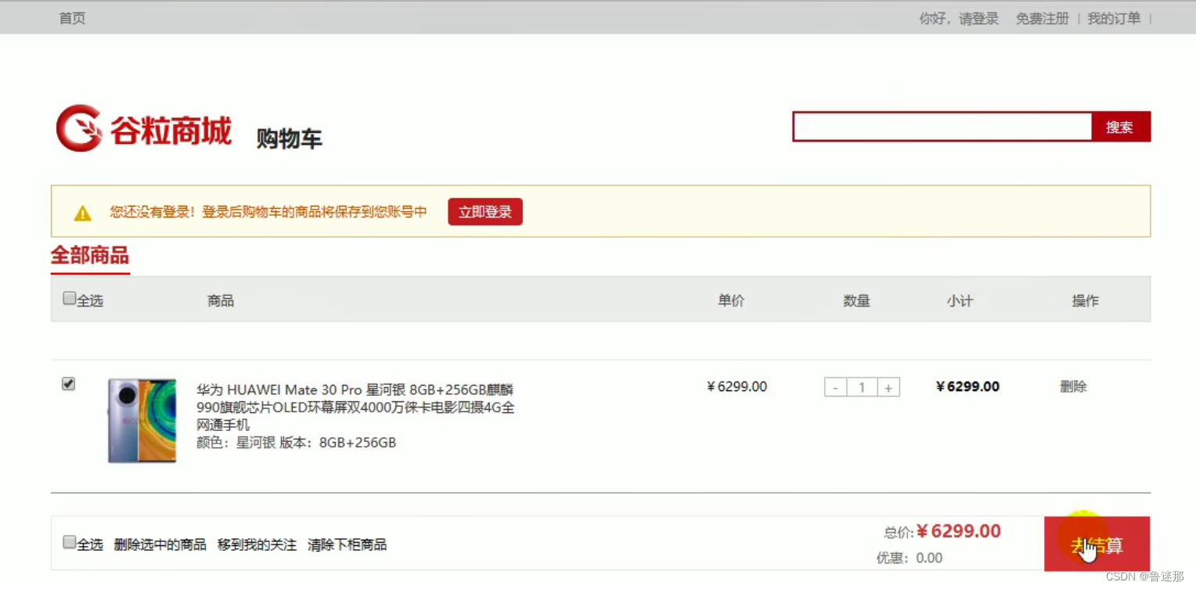Uncheck the Huawei Mate 30 Pro item checkbox
The height and width of the screenshot is (589, 1196).
click(x=69, y=383)
